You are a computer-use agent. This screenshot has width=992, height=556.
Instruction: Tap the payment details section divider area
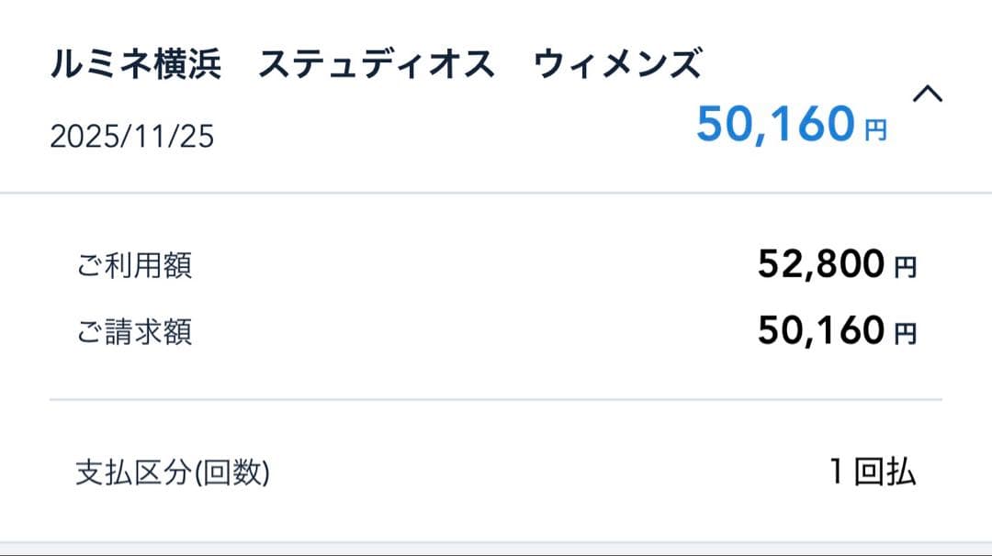point(496,398)
